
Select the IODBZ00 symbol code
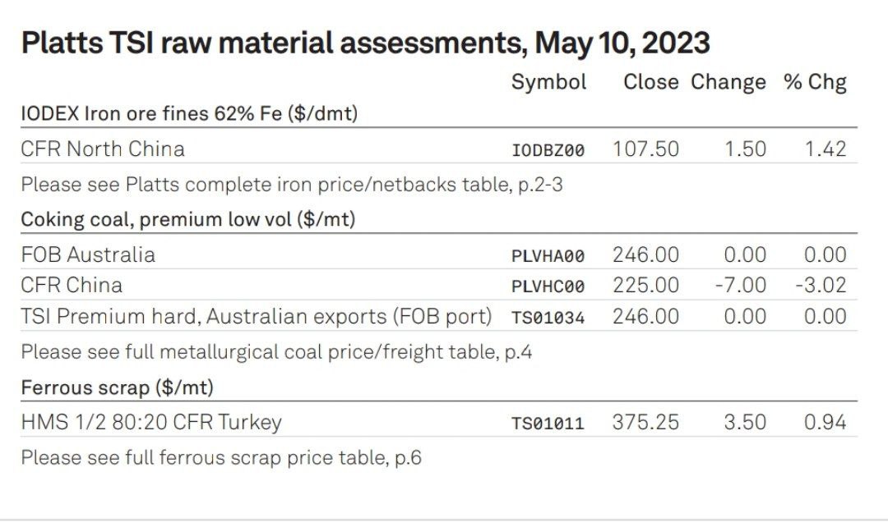point(548,150)
